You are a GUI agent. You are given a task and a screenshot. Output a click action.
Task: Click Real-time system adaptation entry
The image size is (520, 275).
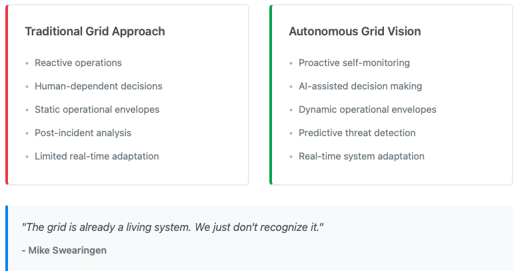click(361, 156)
